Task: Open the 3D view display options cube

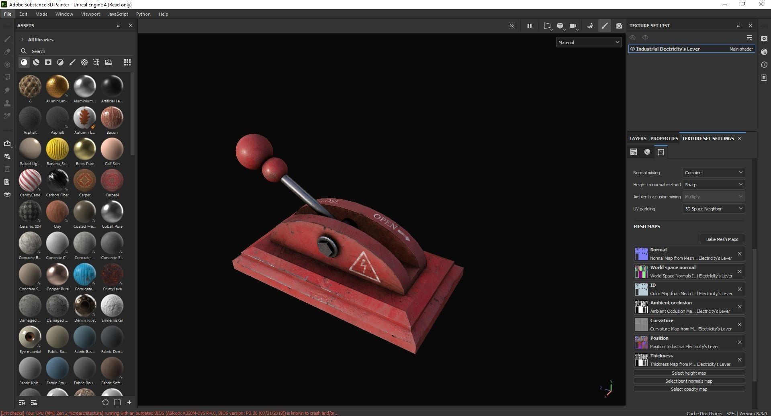Action: point(560,26)
